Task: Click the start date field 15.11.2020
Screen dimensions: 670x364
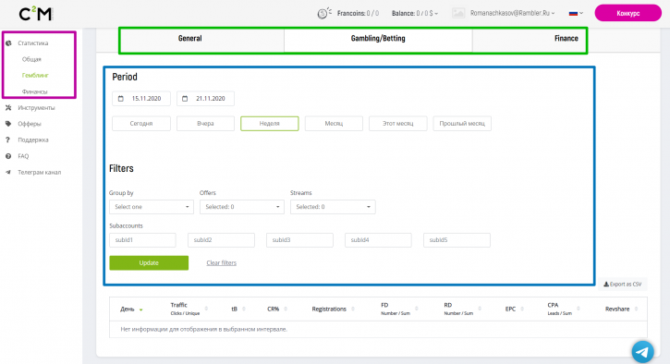Action: (x=141, y=98)
